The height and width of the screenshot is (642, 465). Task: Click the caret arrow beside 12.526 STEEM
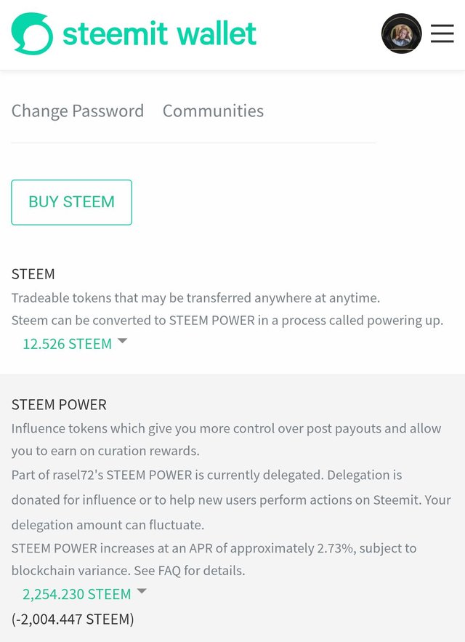click(x=122, y=341)
